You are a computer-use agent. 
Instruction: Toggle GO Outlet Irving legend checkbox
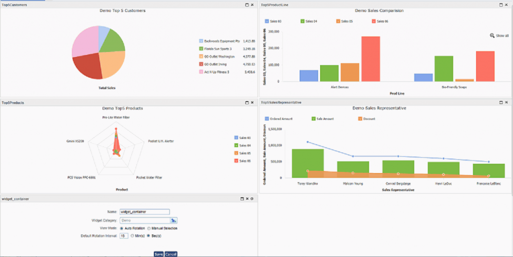click(201, 64)
